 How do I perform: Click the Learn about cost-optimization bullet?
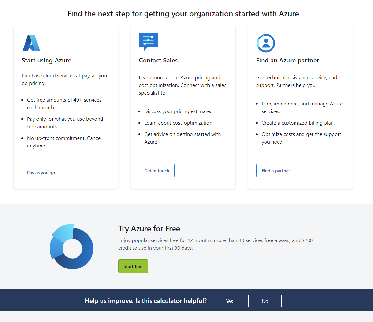point(179,123)
